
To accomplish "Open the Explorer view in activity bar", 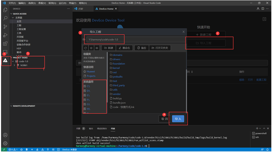I will click(5, 10).
